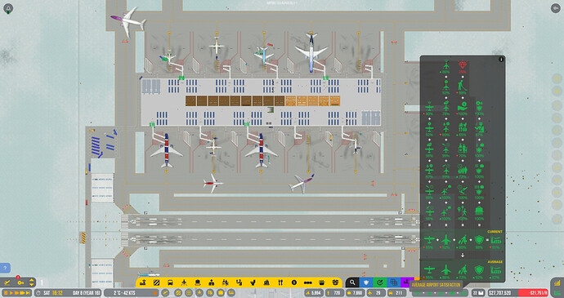Open the crate icon in yellow toolbar
This screenshot has width=564, height=298.
click(x=321, y=282)
